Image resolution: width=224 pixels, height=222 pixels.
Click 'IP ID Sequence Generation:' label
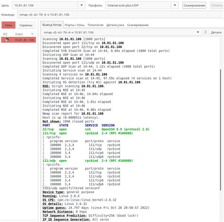point(67,220)
